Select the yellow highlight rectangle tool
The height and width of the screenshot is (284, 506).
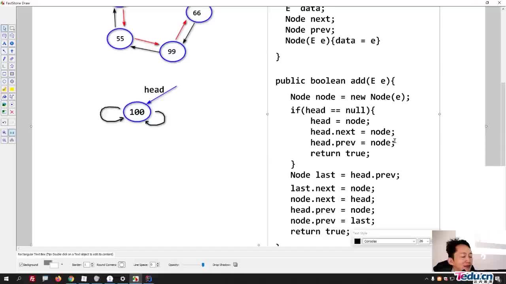pos(12,89)
